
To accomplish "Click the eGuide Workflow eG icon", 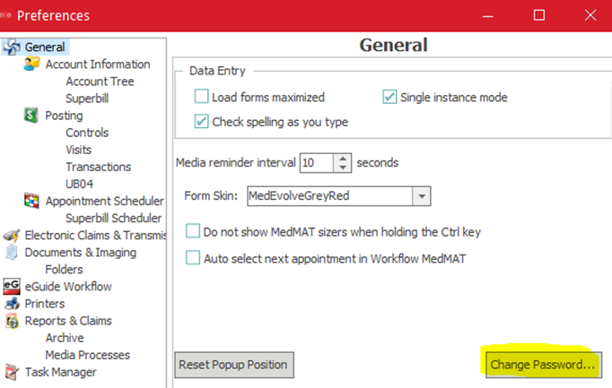I will (12, 287).
